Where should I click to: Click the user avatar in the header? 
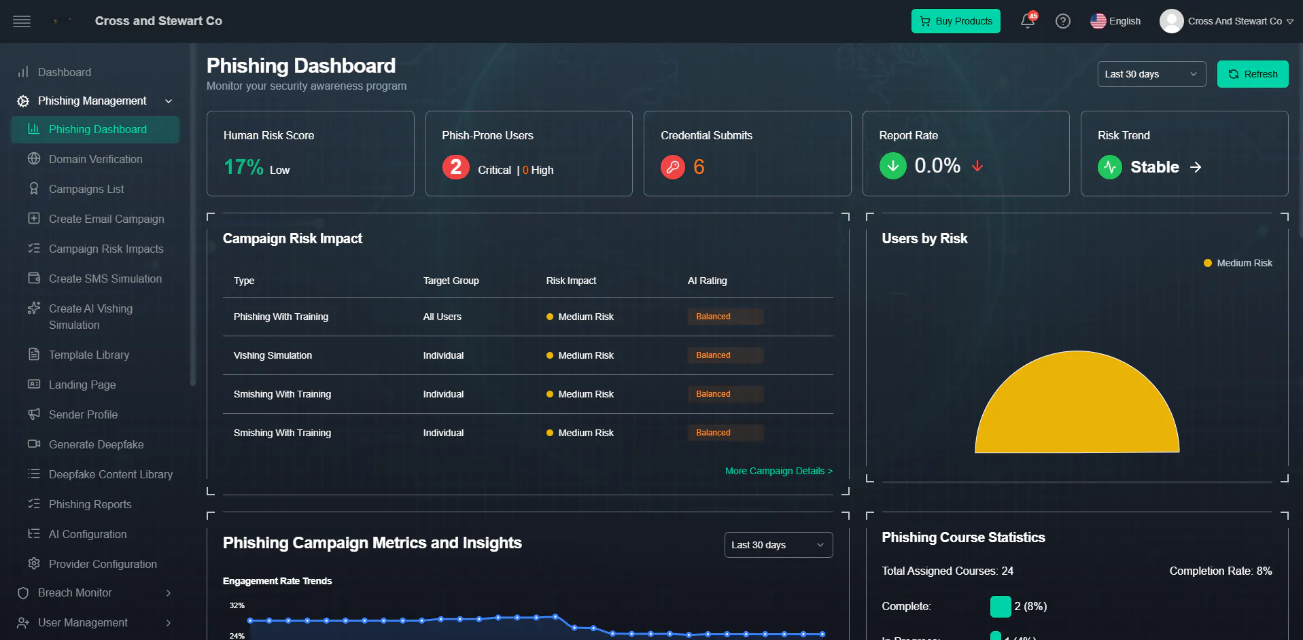[1171, 21]
